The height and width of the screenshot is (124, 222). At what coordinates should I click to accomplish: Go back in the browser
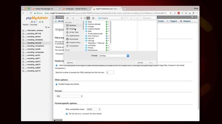point(24,13)
